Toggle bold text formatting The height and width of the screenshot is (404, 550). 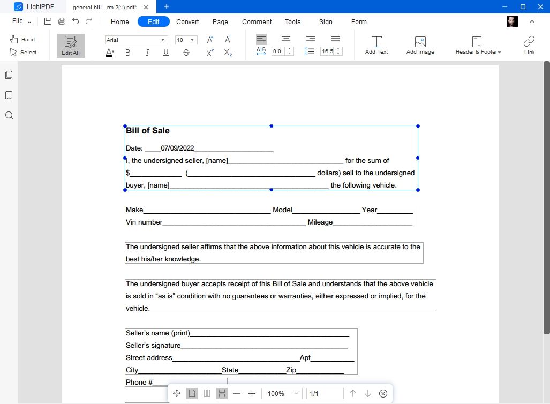(127, 53)
